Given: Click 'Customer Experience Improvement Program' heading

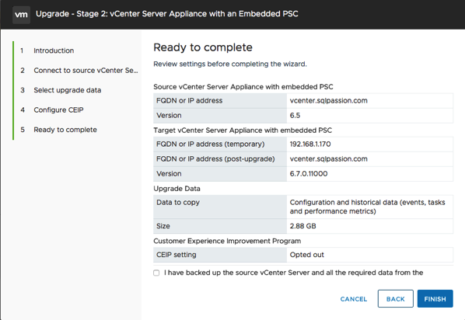Looking at the screenshot, I should (x=227, y=242).
